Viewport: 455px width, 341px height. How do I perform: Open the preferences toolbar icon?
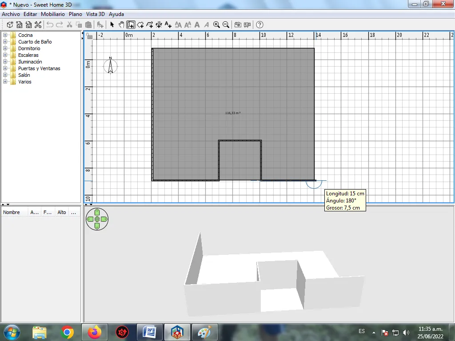(38, 25)
